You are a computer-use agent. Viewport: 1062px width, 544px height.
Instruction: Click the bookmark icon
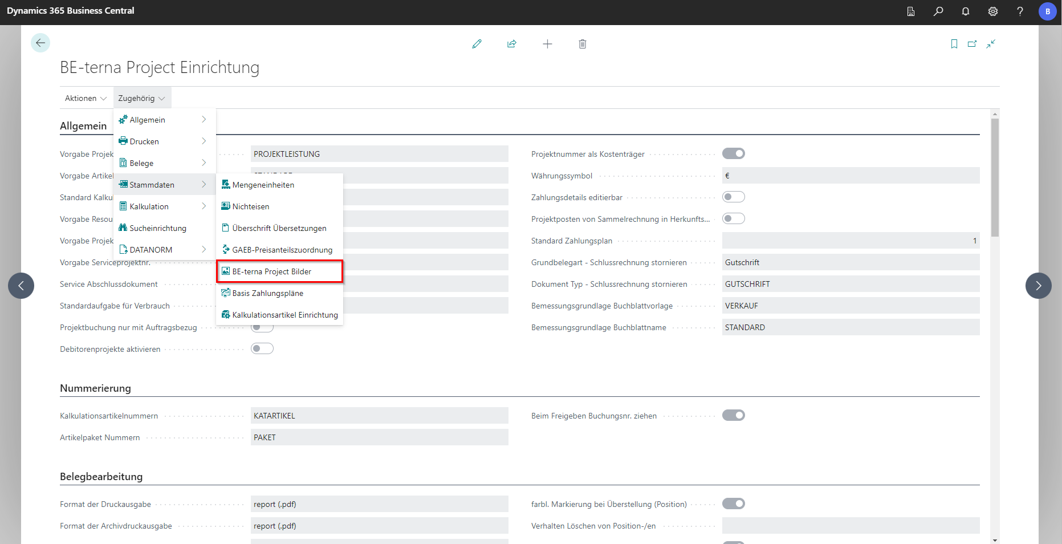(954, 44)
